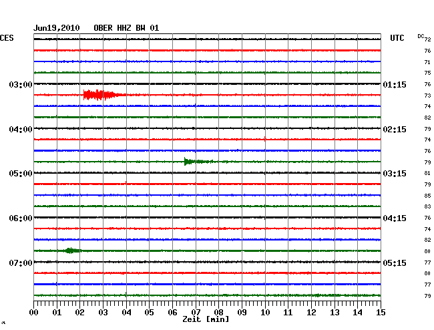
Task: Click the DC value 73
Action: pyautogui.click(x=427, y=96)
